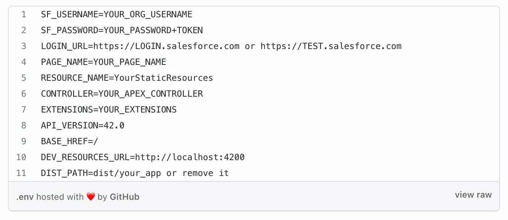This screenshot has height=220, width=508.
Task: Click the SF_USERNAME code line
Action: coord(117,14)
